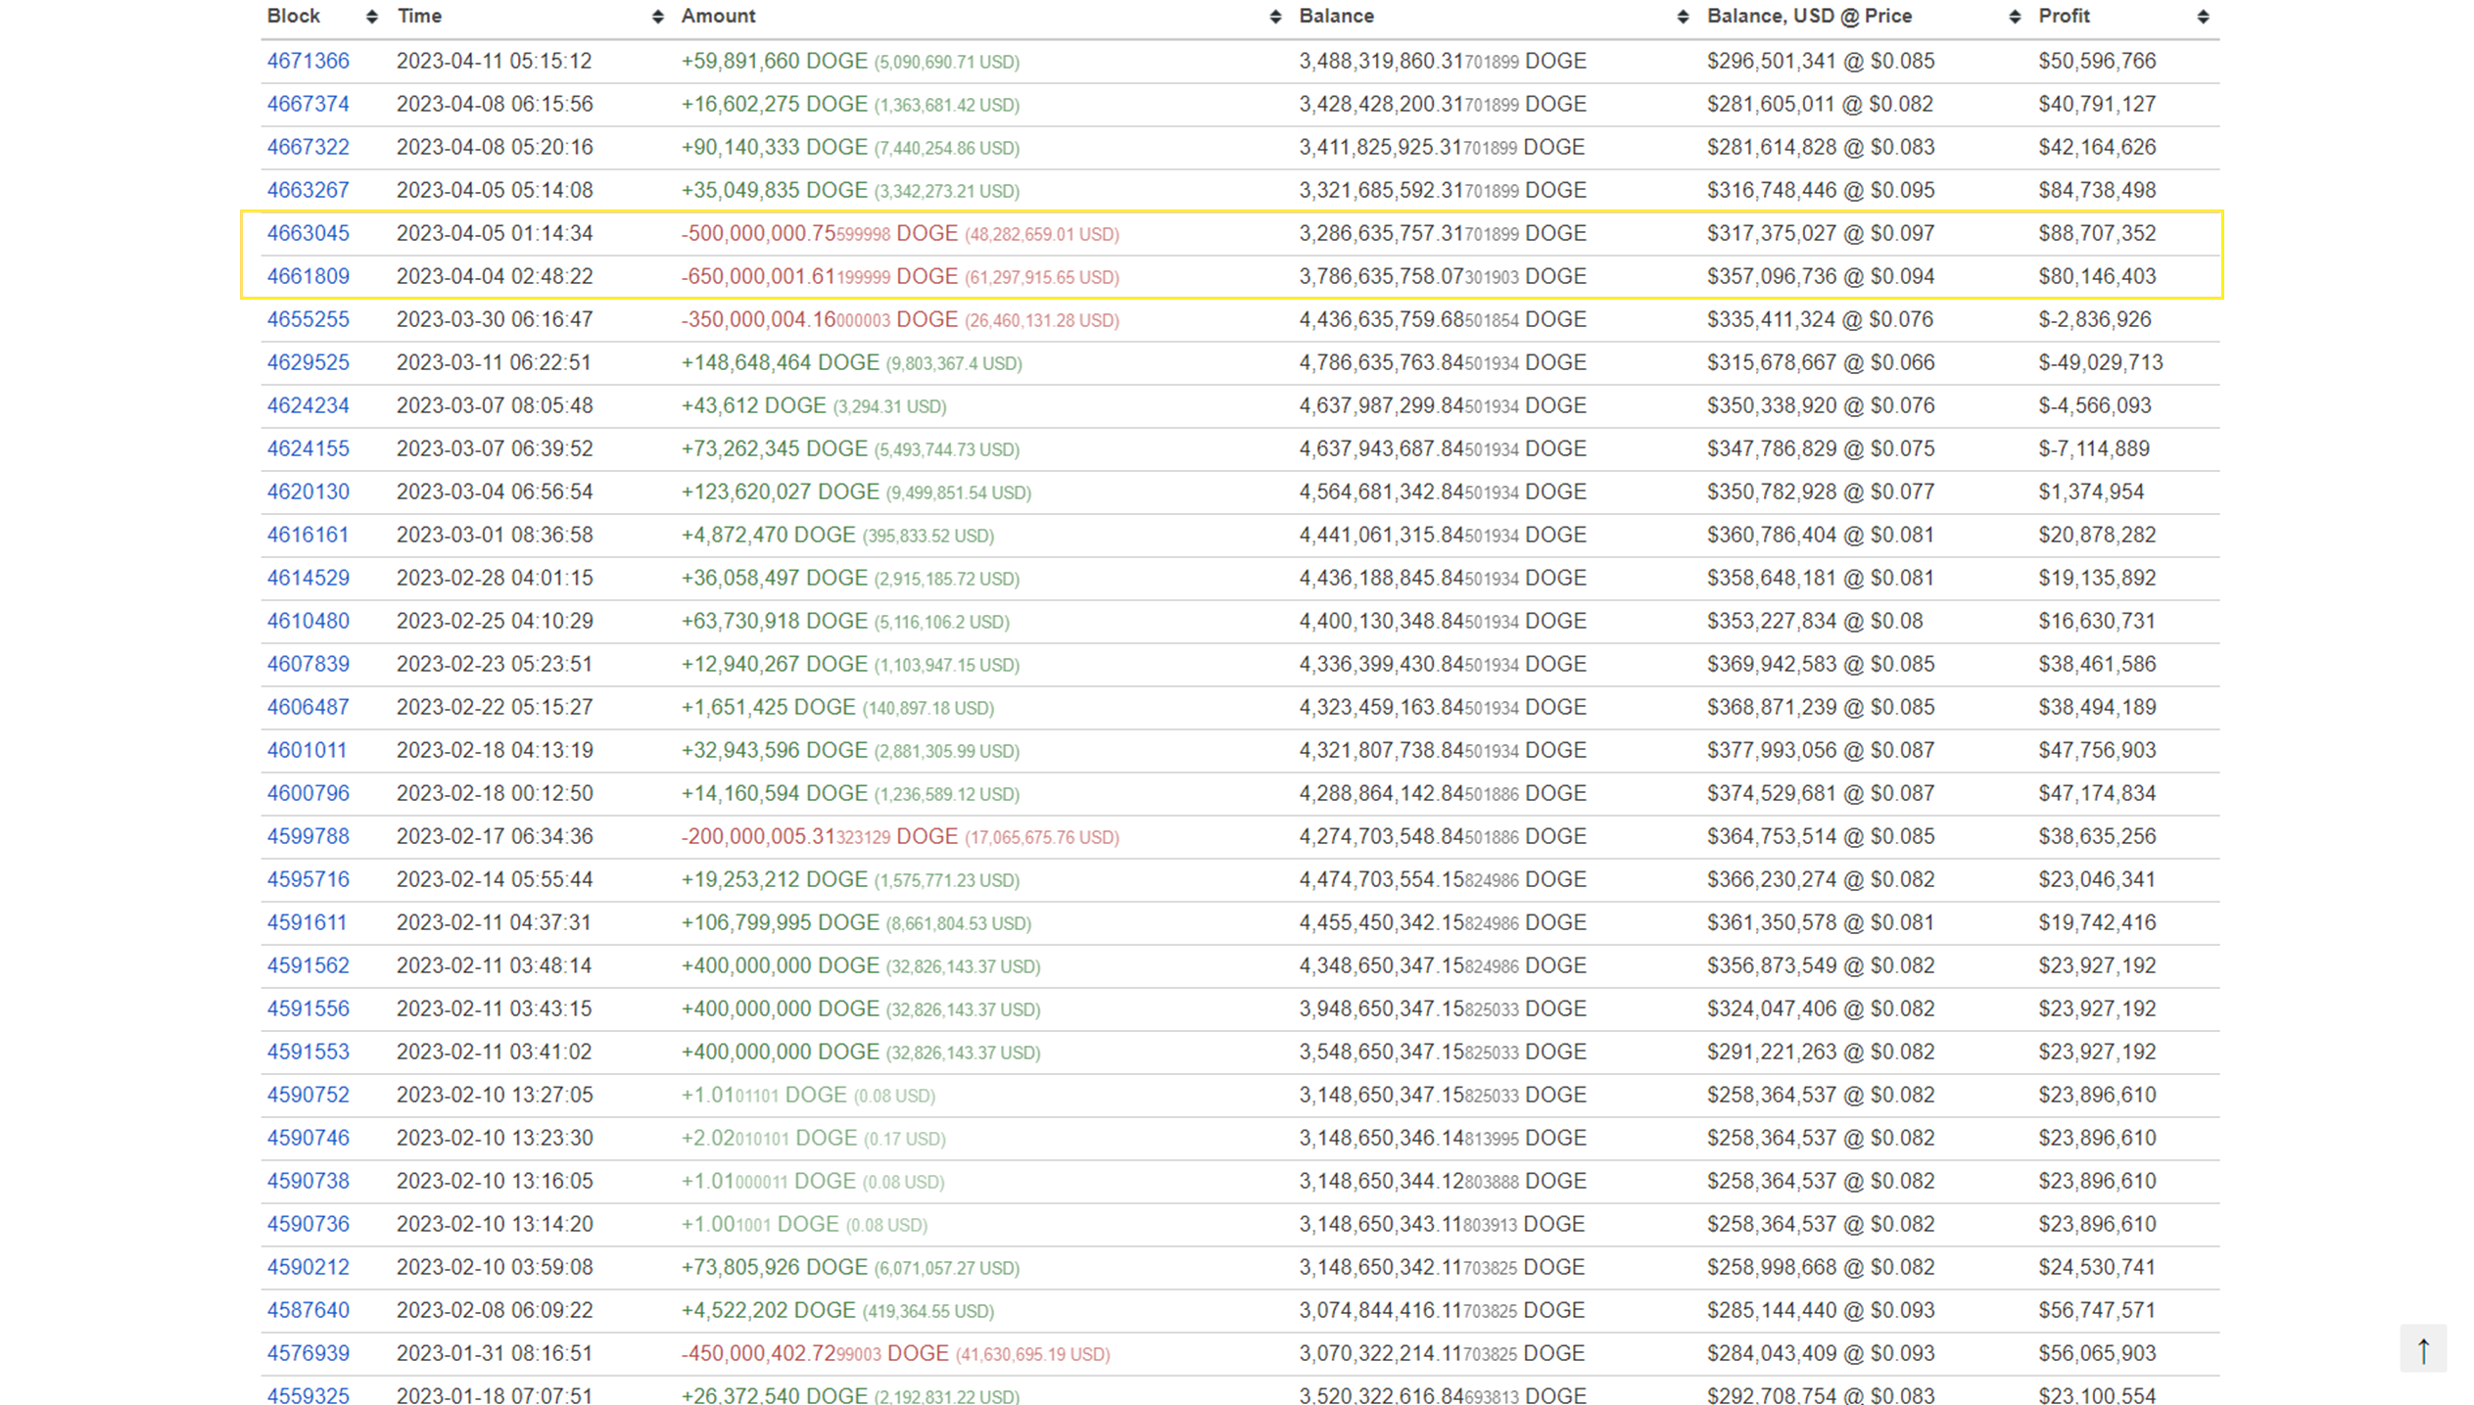Open block 4590738 link
The image size is (2474, 1405).
(308, 1181)
